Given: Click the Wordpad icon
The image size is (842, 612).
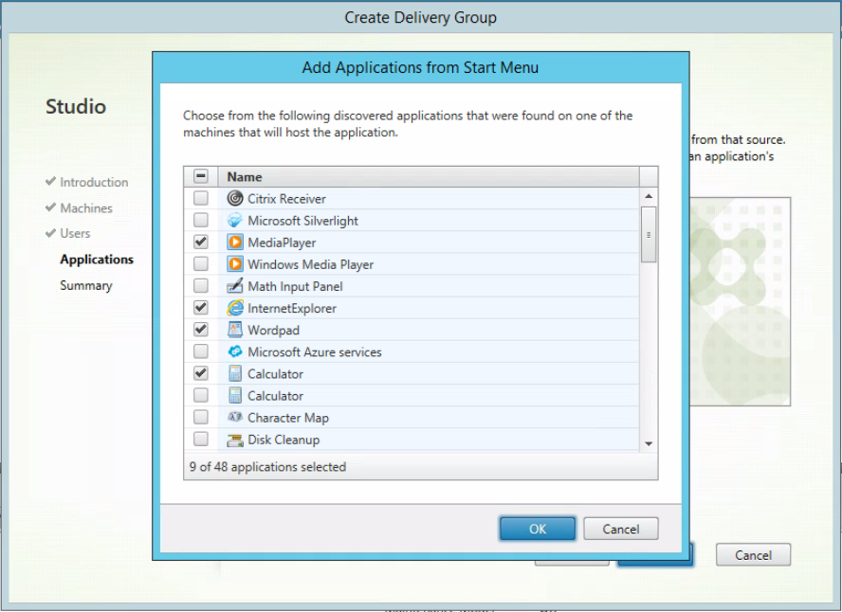Looking at the screenshot, I should (x=234, y=330).
